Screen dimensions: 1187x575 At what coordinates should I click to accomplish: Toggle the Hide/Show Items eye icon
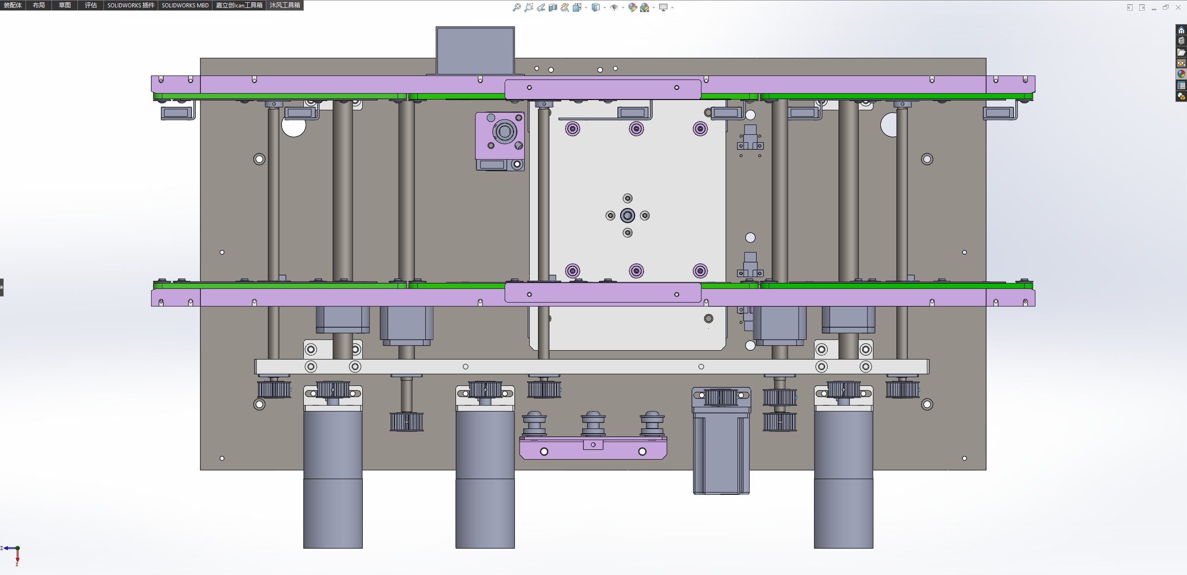tap(614, 7)
